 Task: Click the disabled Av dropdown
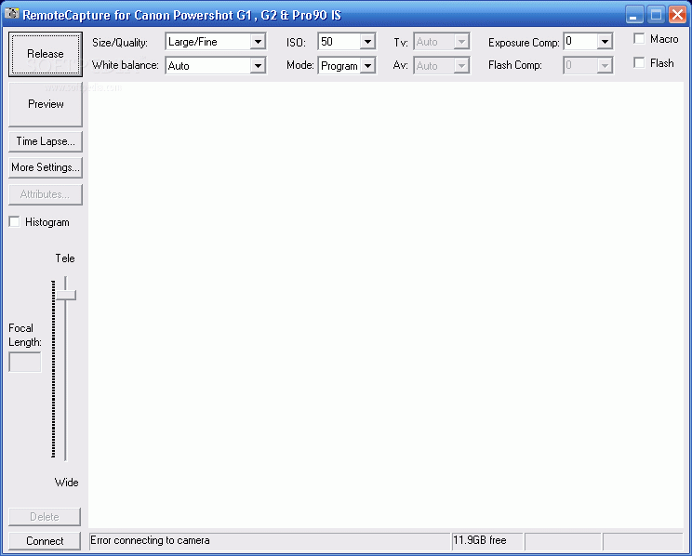pos(441,66)
